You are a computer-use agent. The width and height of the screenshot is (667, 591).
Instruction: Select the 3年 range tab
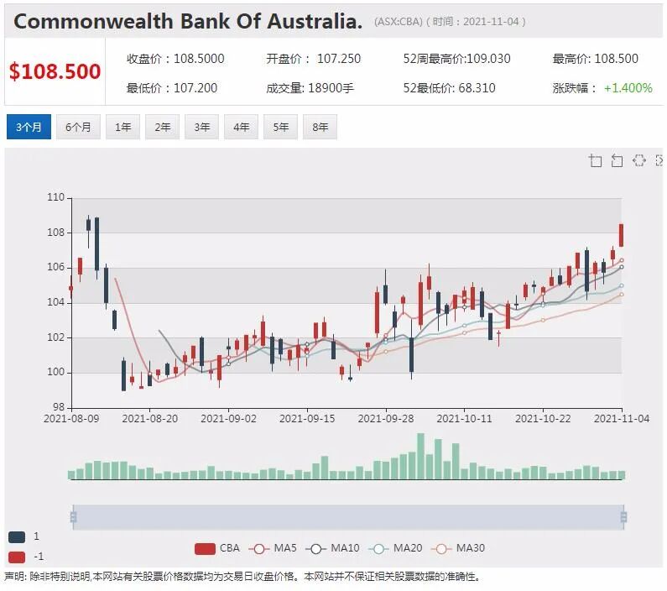click(201, 127)
